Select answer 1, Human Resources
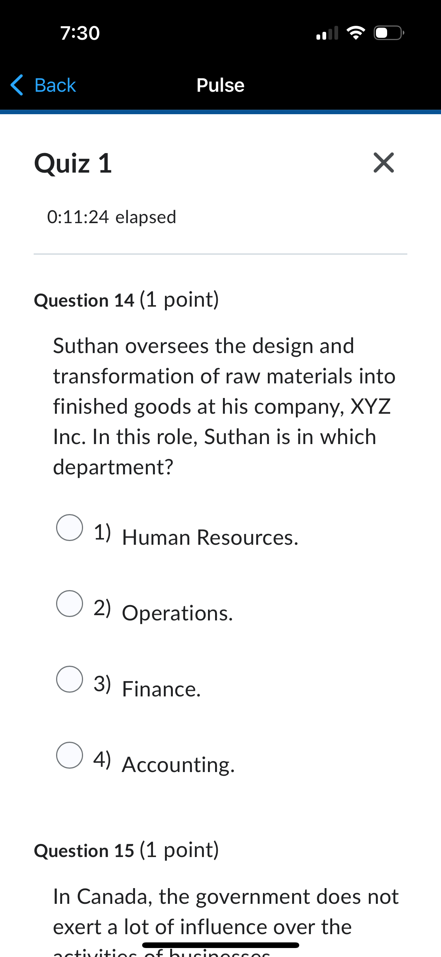This screenshot has height=957, width=441. tap(69, 528)
